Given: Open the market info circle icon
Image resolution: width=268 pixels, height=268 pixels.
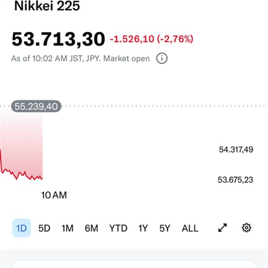Looking at the screenshot, I should click(162, 59).
